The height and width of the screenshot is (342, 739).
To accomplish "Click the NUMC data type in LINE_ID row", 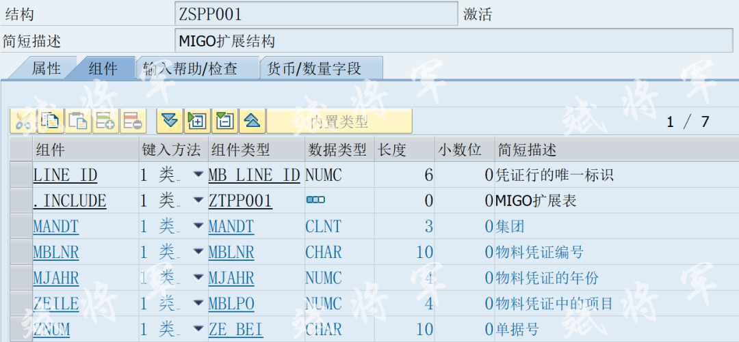I will pyautogui.click(x=323, y=175).
